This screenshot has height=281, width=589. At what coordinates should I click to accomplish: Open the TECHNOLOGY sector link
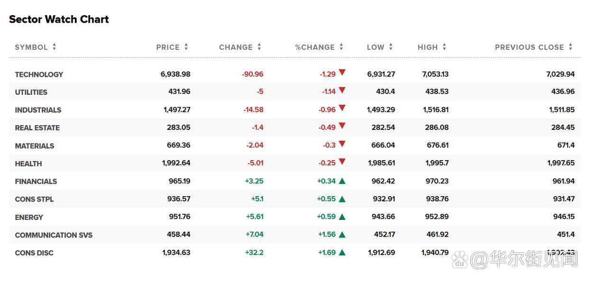click(x=39, y=74)
